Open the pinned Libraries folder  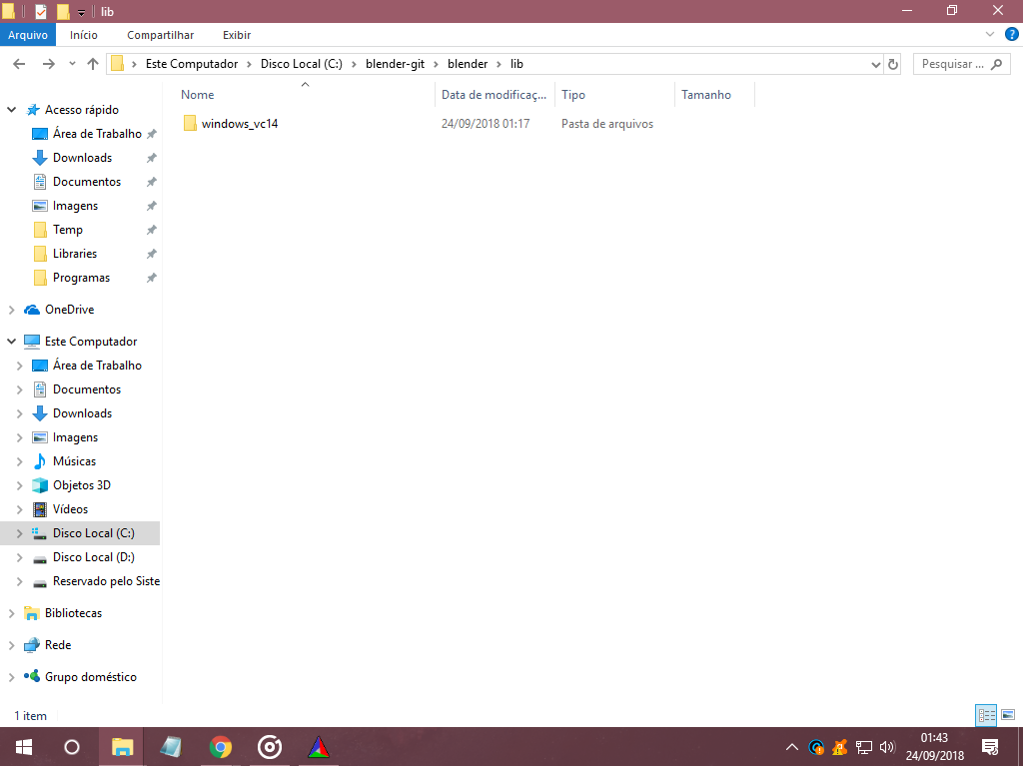(74, 254)
